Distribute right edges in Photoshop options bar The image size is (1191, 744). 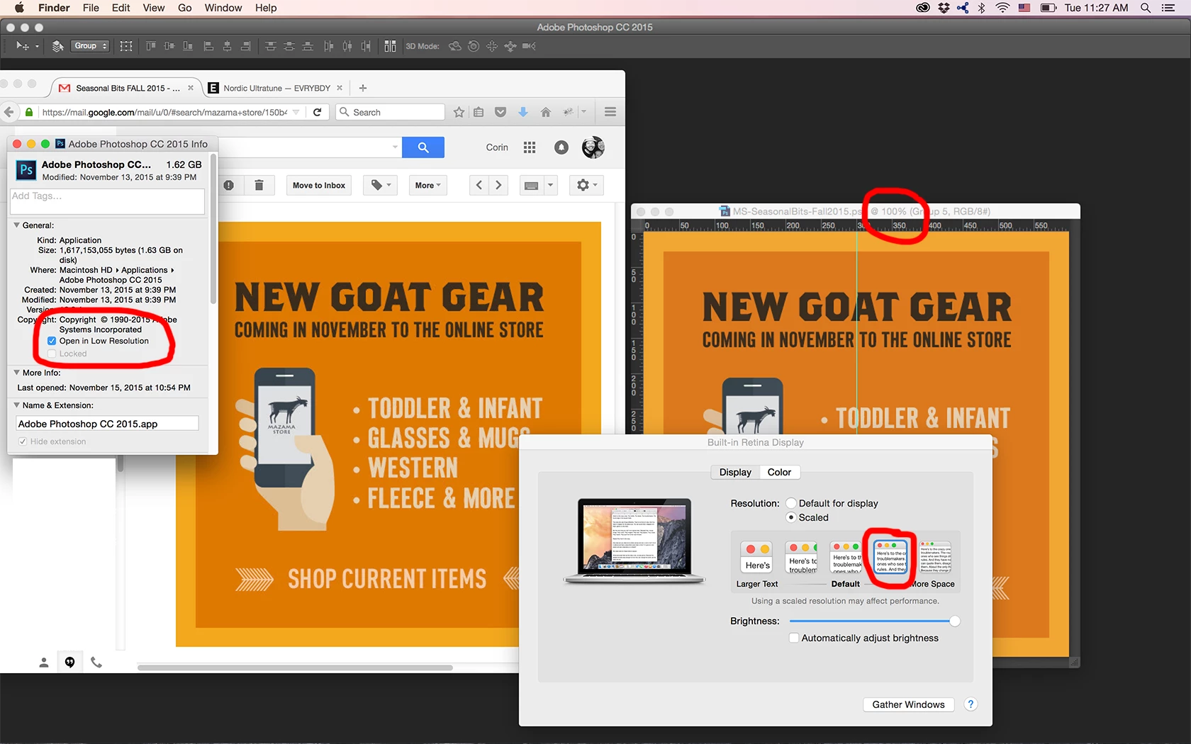(x=365, y=46)
